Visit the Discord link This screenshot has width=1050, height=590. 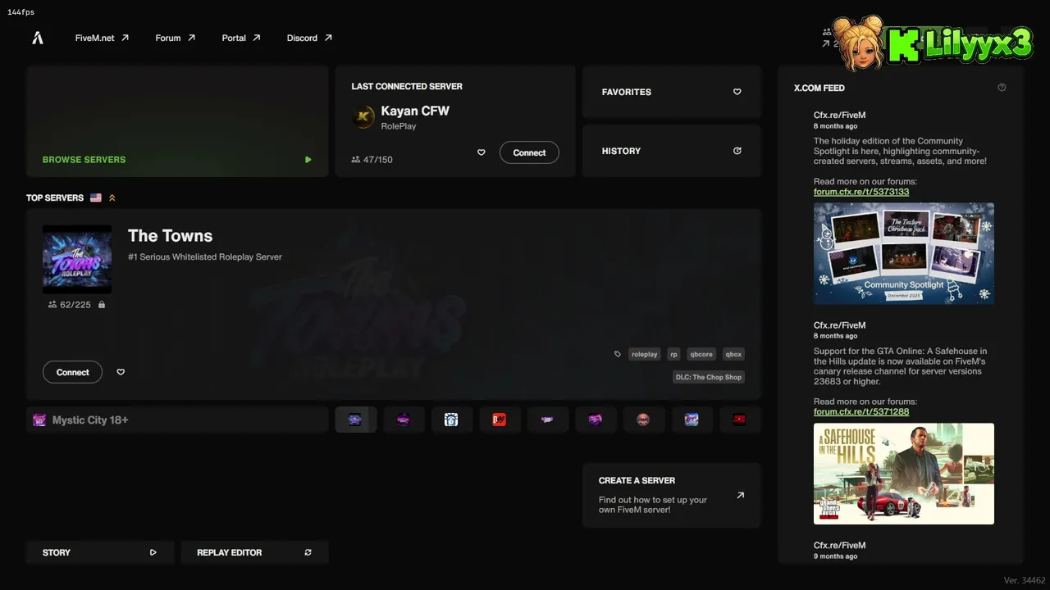[x=309, y=38]
